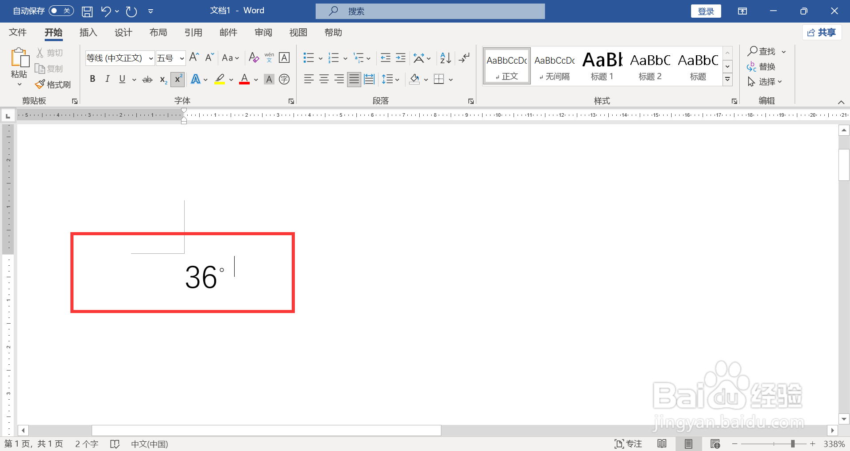Redo the last action
This screenshot has width=850, height=451.
pos(131,11)
